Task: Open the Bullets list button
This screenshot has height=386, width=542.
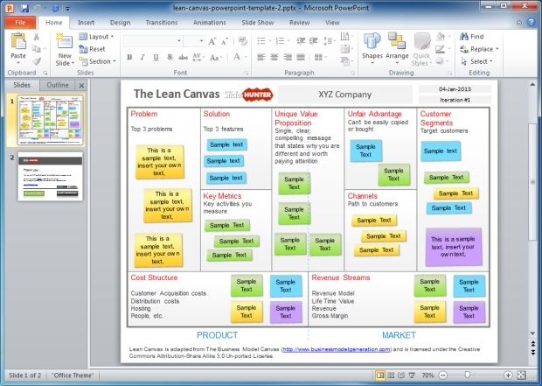Action: [261, 41]
